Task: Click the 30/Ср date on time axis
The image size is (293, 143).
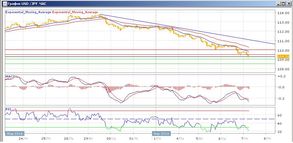Action: click(x=111, y=138)
